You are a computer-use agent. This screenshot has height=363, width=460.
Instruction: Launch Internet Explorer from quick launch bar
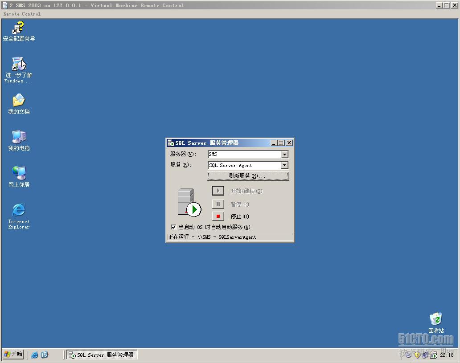(35, 355)
